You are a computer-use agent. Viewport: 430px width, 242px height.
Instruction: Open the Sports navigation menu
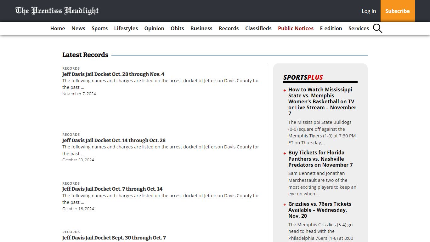100,28
